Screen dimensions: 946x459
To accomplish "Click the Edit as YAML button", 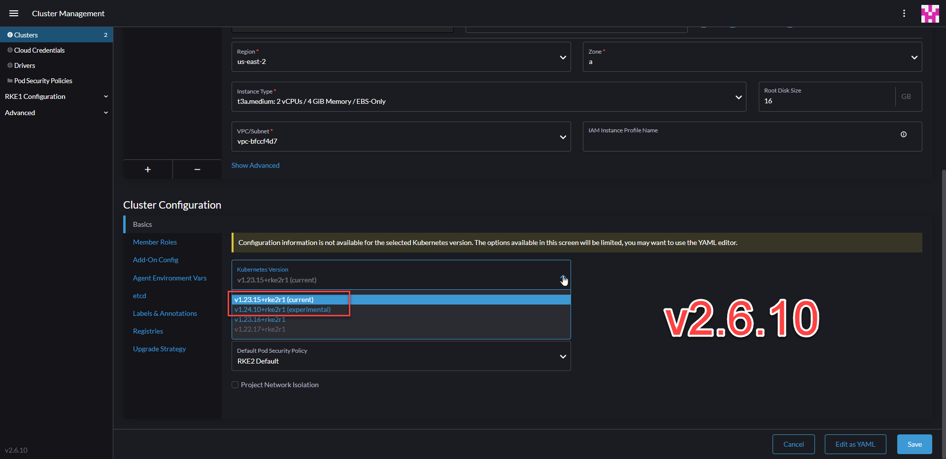I will [x=855, y=444].
